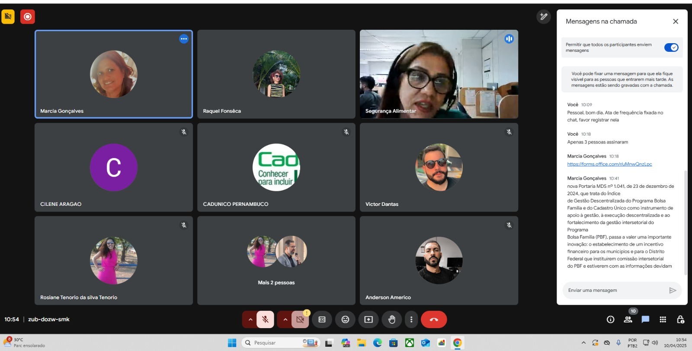Image resolution: width=692 pixels, height=351 pixels.
Task: Turn on the camera
Action: coord(300,319)
